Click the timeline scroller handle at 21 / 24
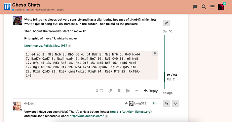Image resolution: width=232 pixels, height=122 pixels. [x=164, y=77]
